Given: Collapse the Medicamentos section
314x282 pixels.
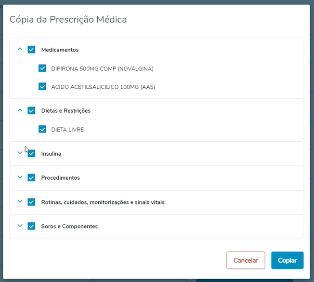Looking at the screenshot, I should [20, 49].
